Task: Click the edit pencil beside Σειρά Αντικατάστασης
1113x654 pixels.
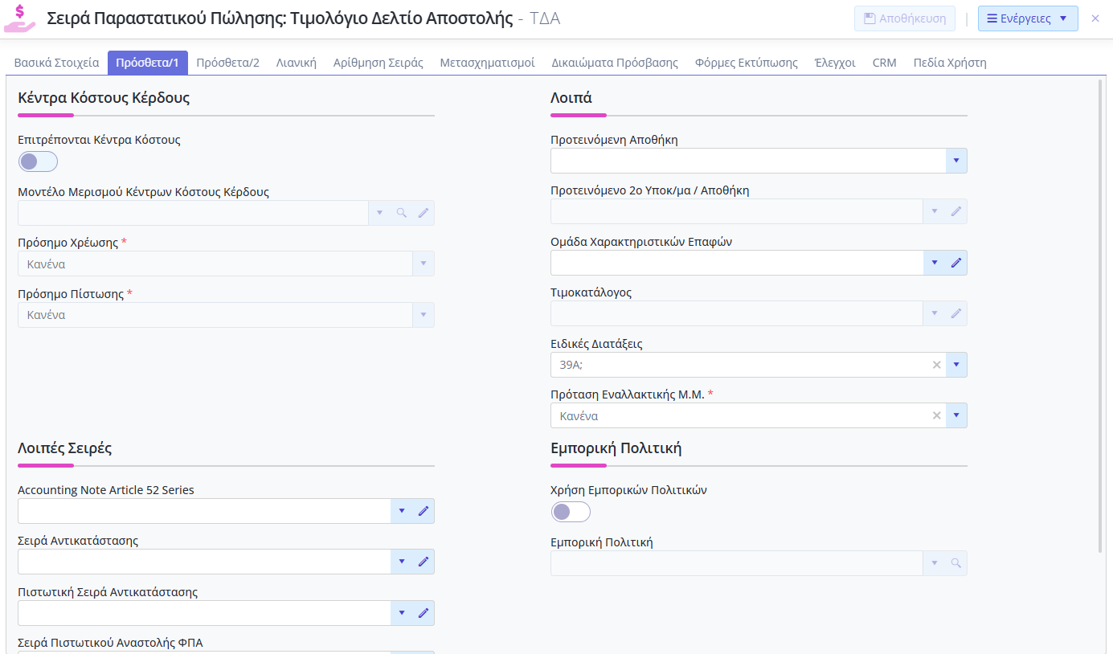Action: click(x=424, y=562)
